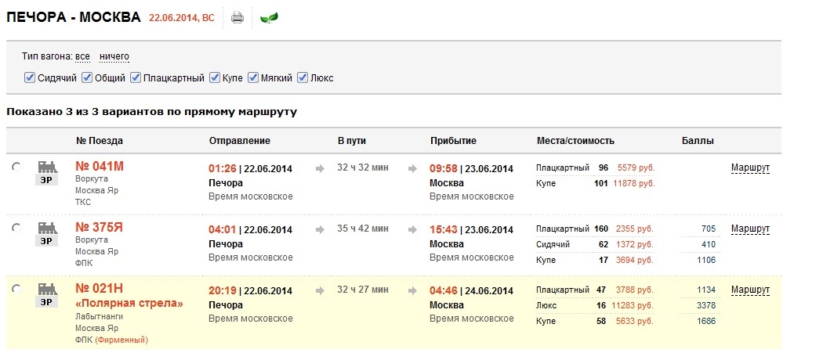Click the ЭР badge under train 021Н icon

47,301
